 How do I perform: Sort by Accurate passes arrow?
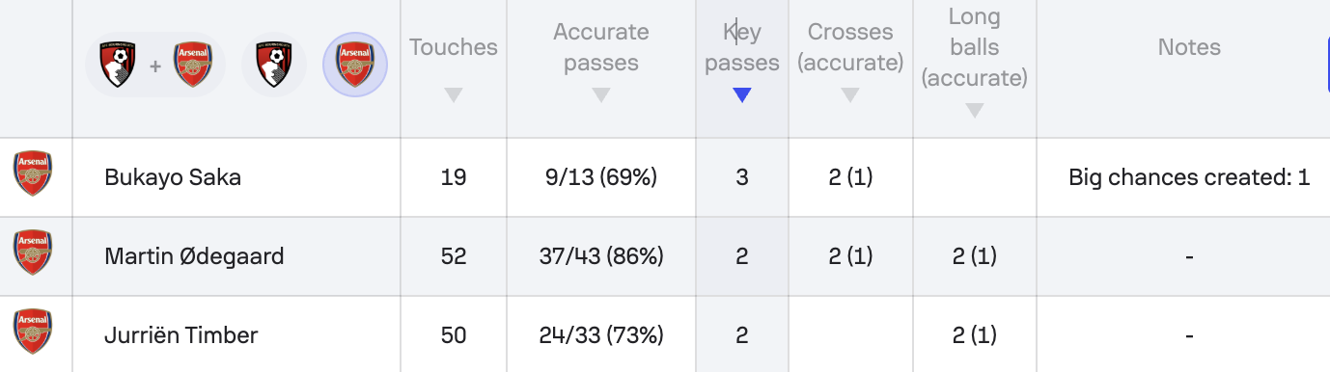[x=601, y=95]
